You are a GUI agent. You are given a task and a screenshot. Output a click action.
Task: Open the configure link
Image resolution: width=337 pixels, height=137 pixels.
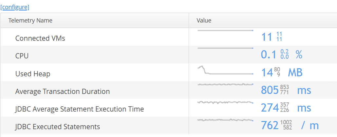tap(15, 7)
